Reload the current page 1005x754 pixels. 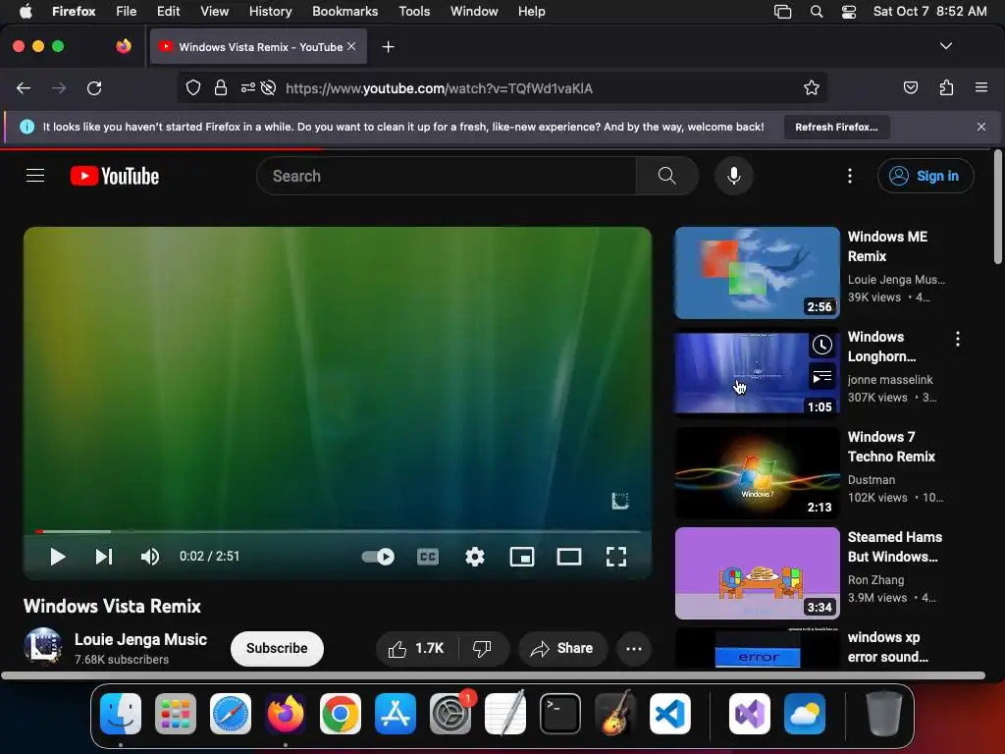pyautogui.click(x=94, y=87)
